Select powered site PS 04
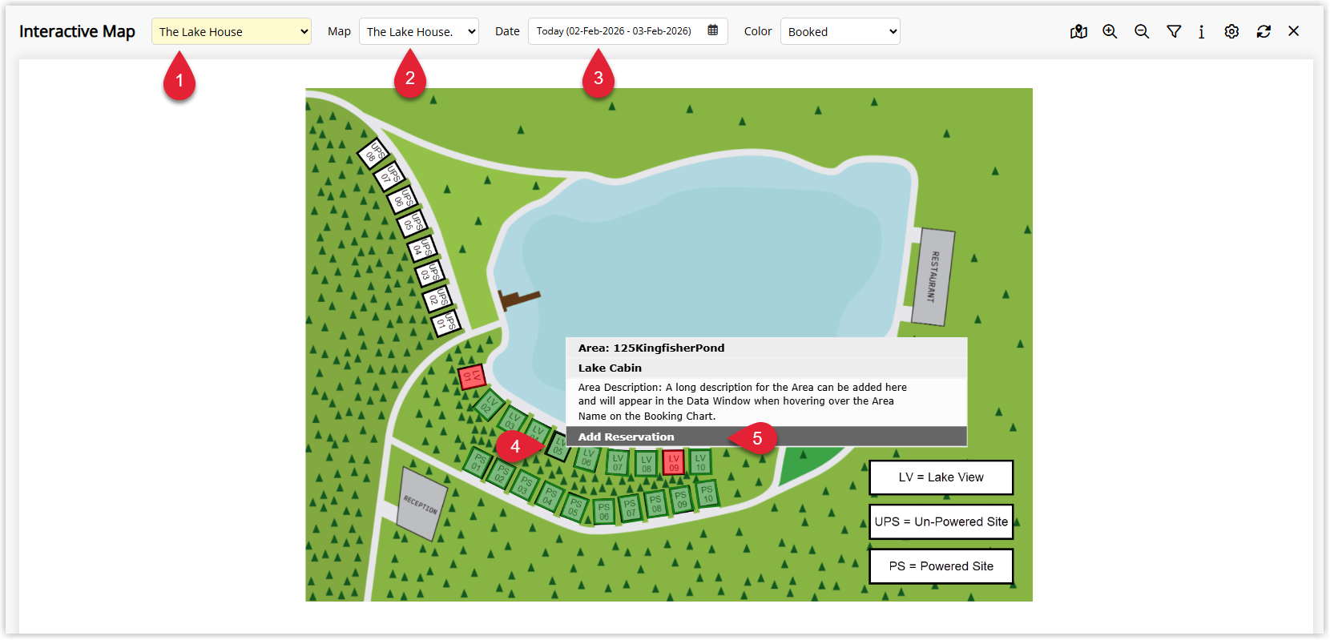Image resolution: width=1330 pixels, height=640 pixels. [550, 497]
